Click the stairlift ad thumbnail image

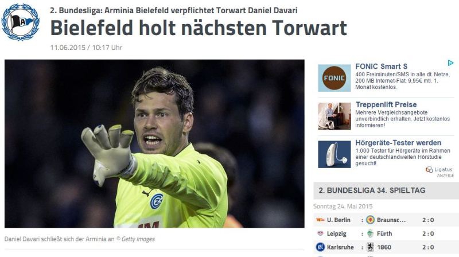(x=334, y=116)
